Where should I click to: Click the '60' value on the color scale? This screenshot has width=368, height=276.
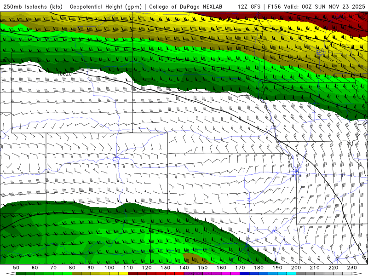point(35,268)
